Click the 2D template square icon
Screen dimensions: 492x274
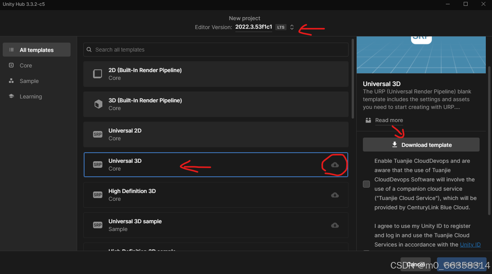pyautogui.click(x=98, y=74)
